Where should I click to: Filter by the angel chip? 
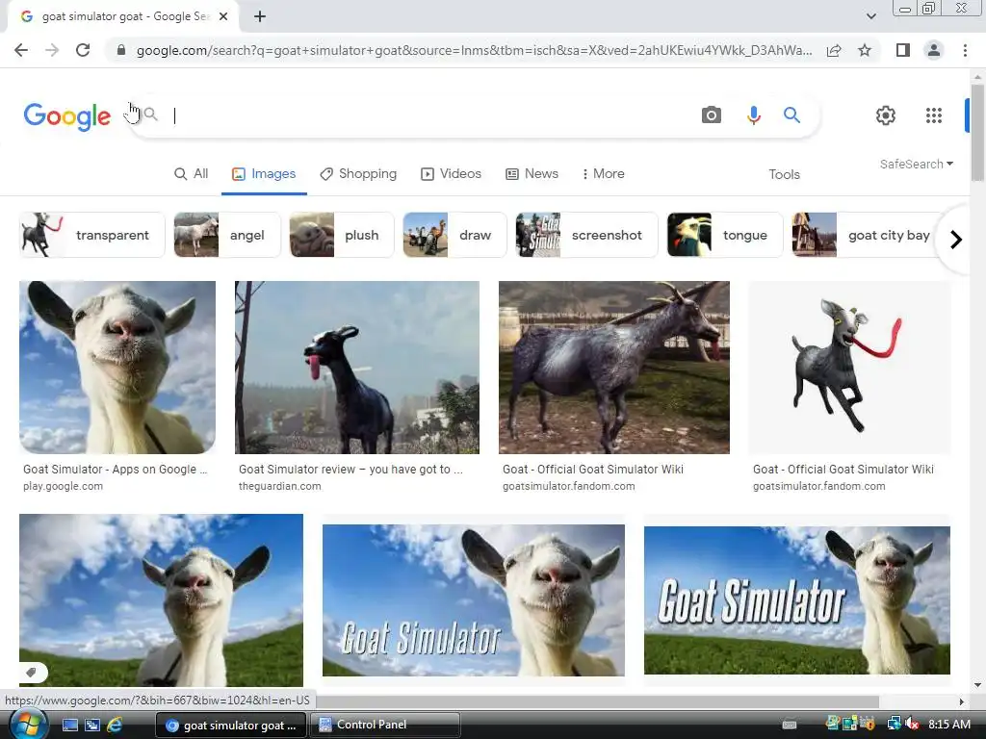(x=227, y=235)
